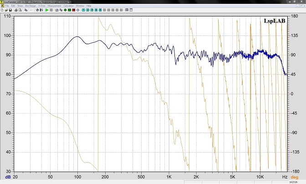Select curve memory slot 2
Image resolution: width=306 pixels, height=184 pixels.
tap(87, 10)
